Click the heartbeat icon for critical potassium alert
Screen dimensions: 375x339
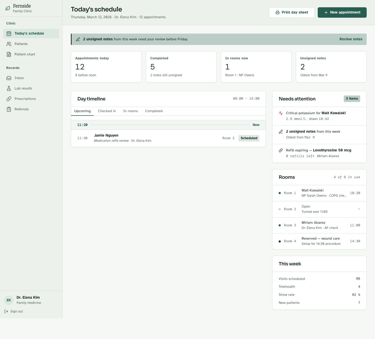281,113
